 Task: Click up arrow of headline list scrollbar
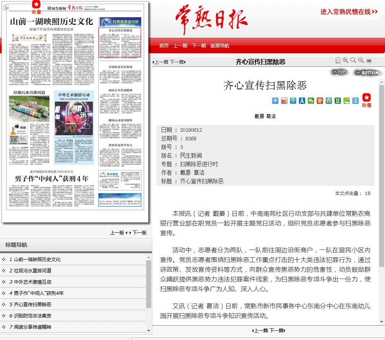(148, 257)
